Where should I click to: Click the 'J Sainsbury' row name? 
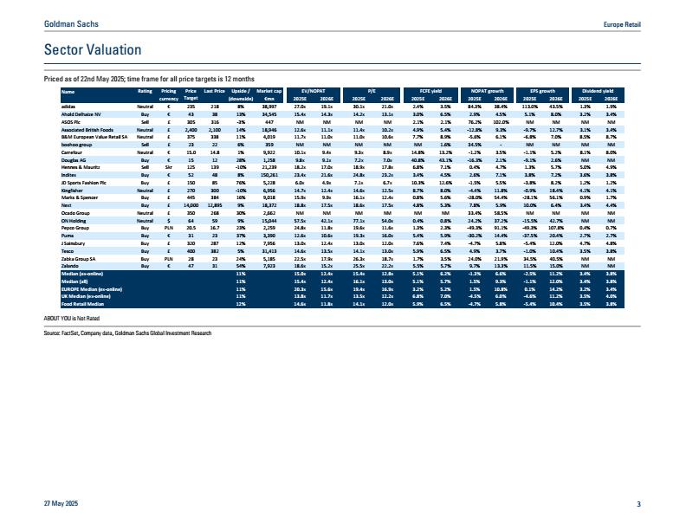point(73,243)
